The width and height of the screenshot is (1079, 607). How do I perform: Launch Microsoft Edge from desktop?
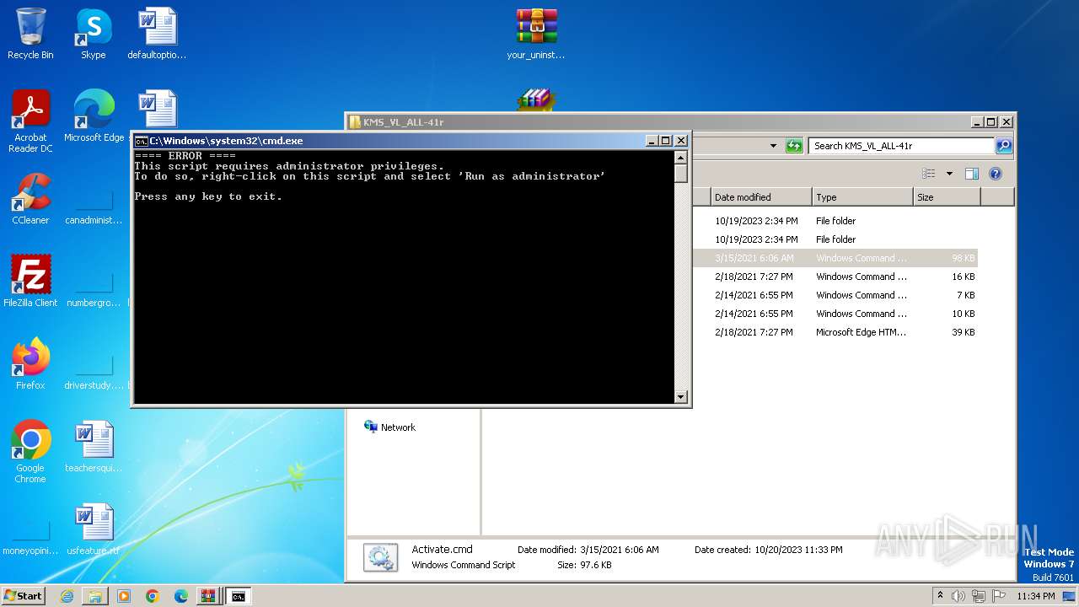pos(94,116)
